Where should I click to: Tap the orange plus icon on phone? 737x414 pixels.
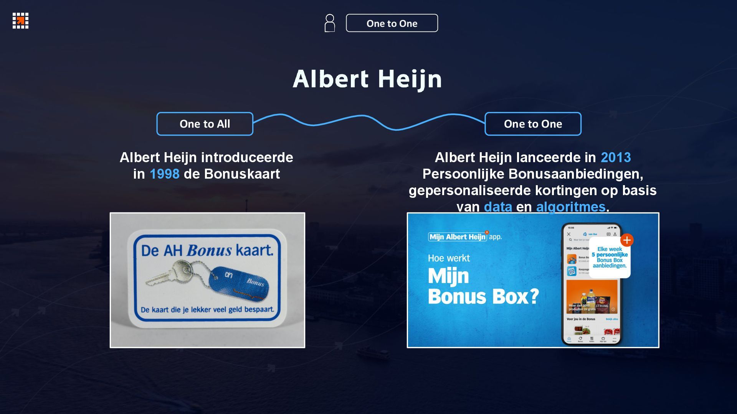(627, 240)
